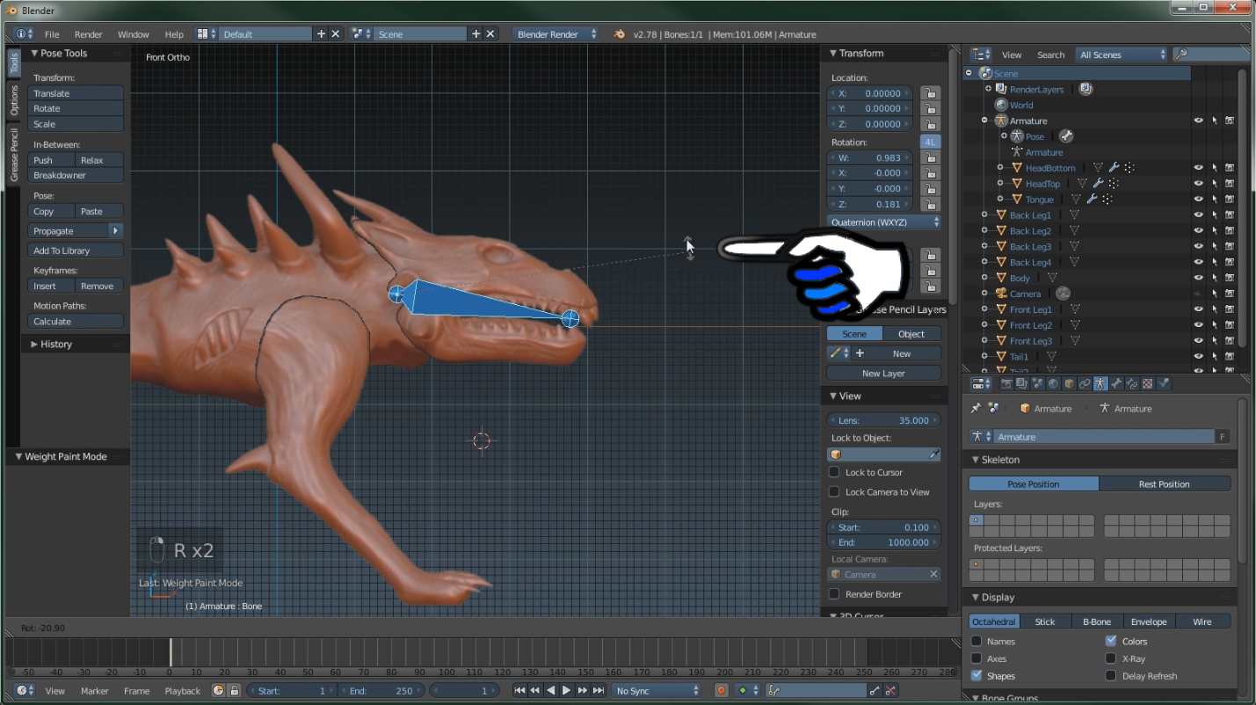The height and width of the screenshot is (705, 1256).
Task: Open the World properties globe tab
Action: coord(1054,384)
